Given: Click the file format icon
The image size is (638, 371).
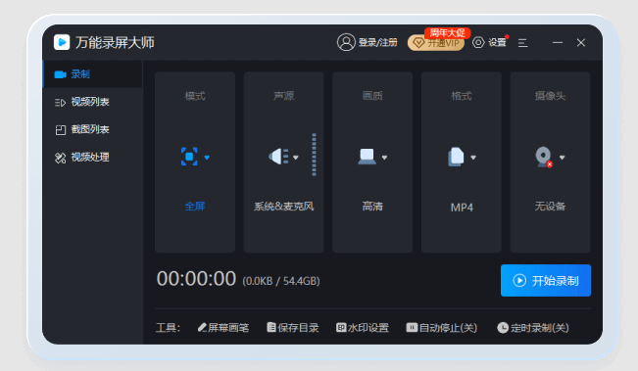Looking at the screenshot, I should 456,157.
